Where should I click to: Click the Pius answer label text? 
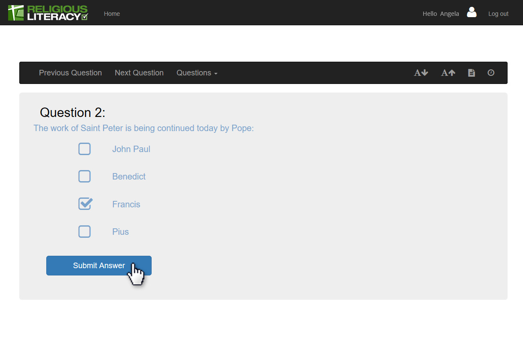[120, 232]
